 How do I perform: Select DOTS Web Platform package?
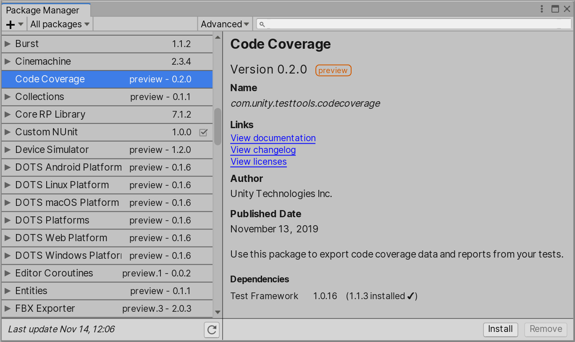(x=107, y=238)
